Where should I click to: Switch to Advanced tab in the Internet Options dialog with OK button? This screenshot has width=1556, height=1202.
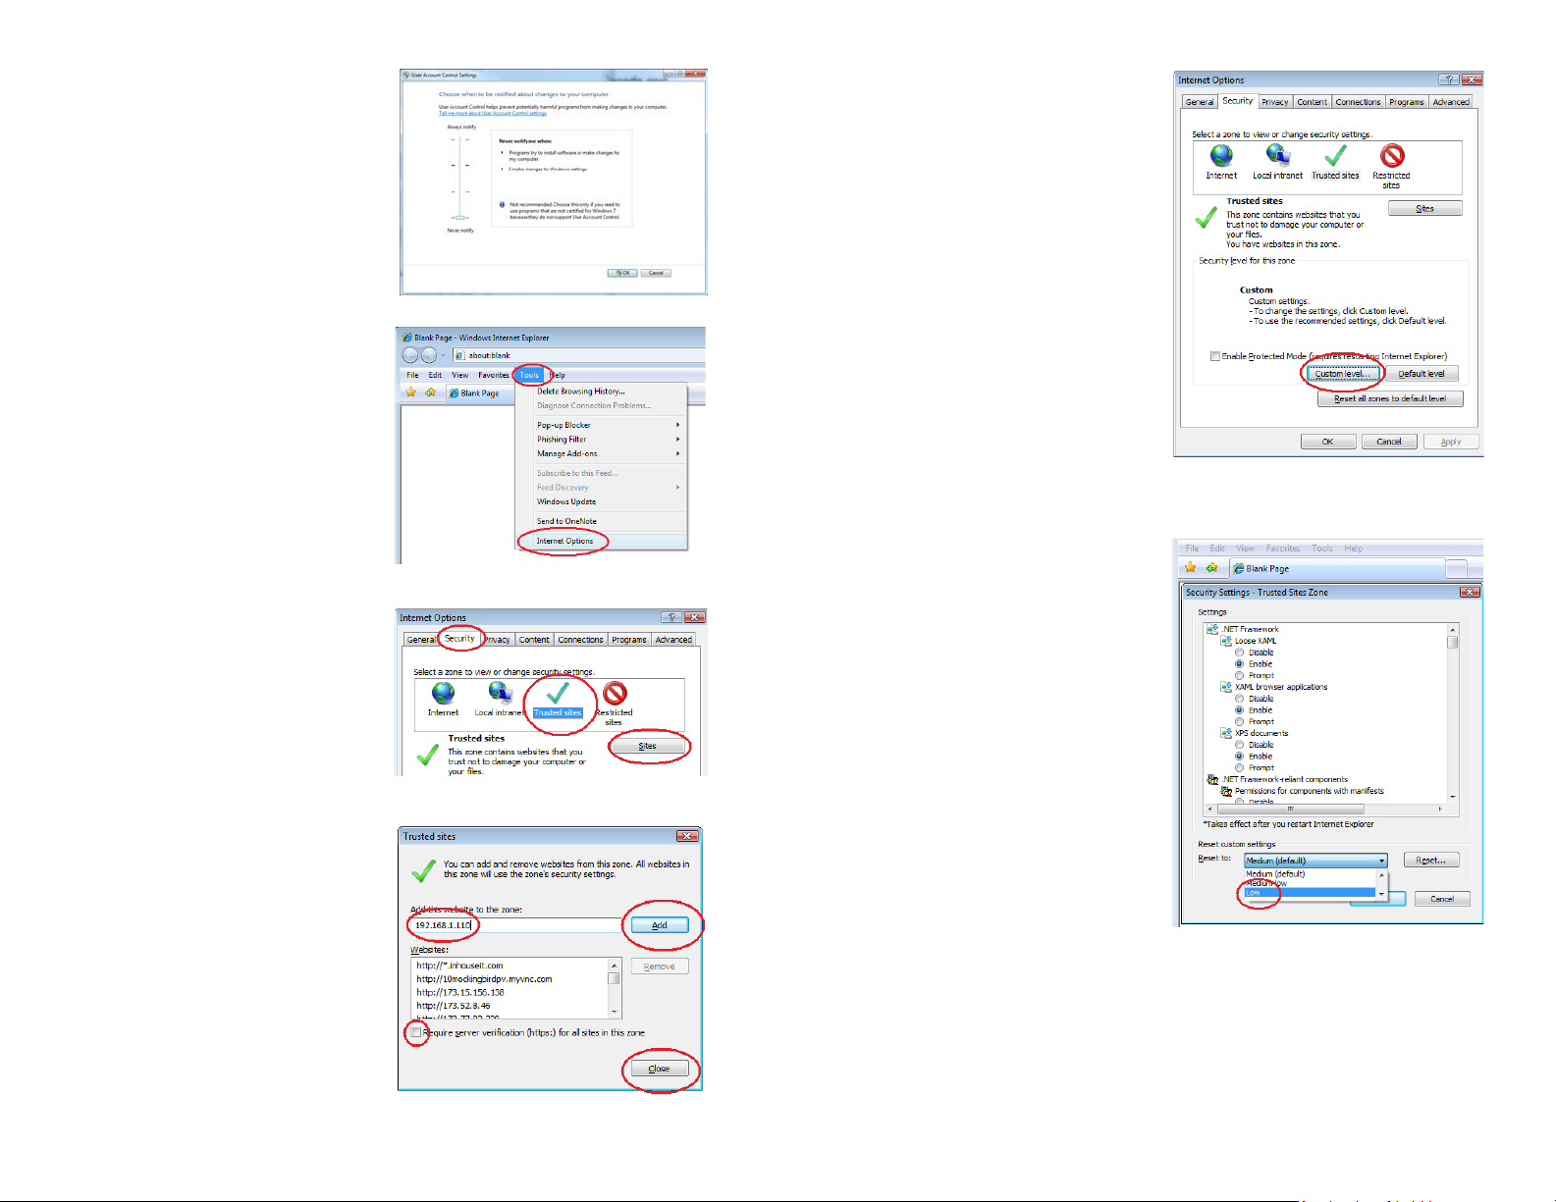coord(1450,102)
